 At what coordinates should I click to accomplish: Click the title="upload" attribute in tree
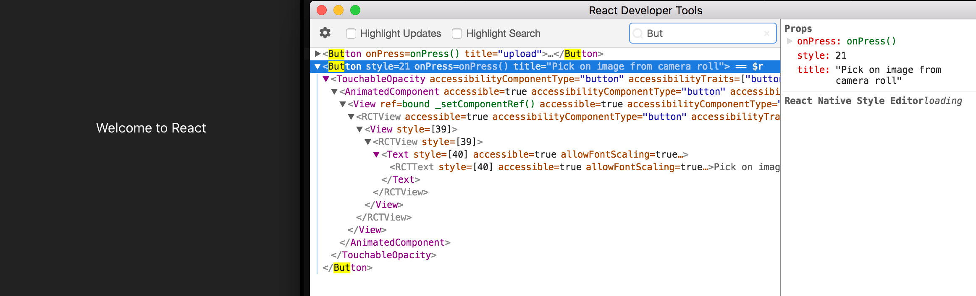point(503,54)
